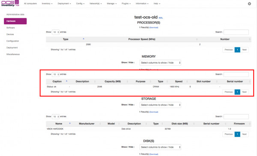Focus the storage table search field
Image resolution: width=257 pixels, height=156 pixels.
pos(236,117)
